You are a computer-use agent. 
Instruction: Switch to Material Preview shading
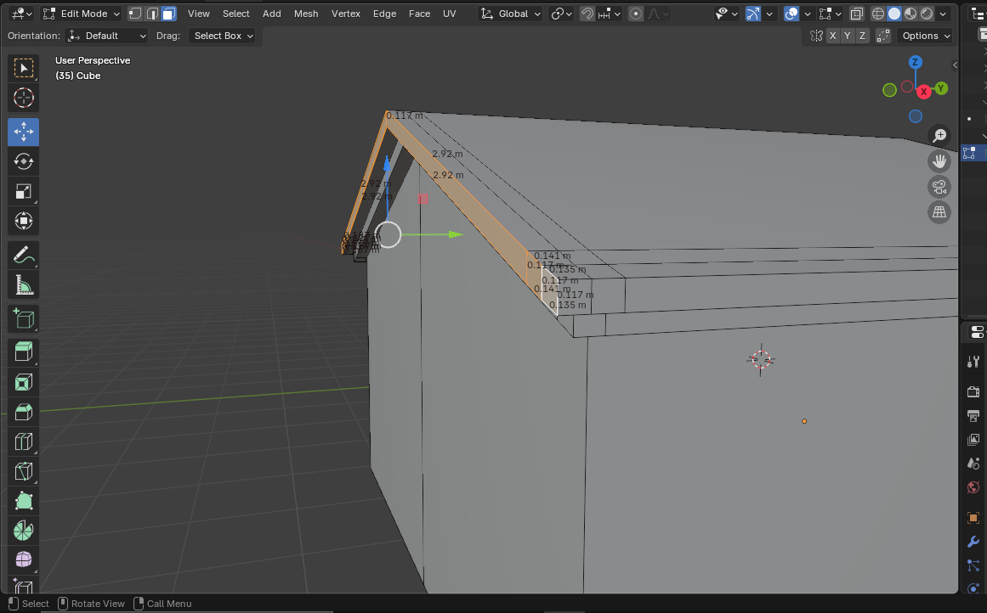(910, 14)
